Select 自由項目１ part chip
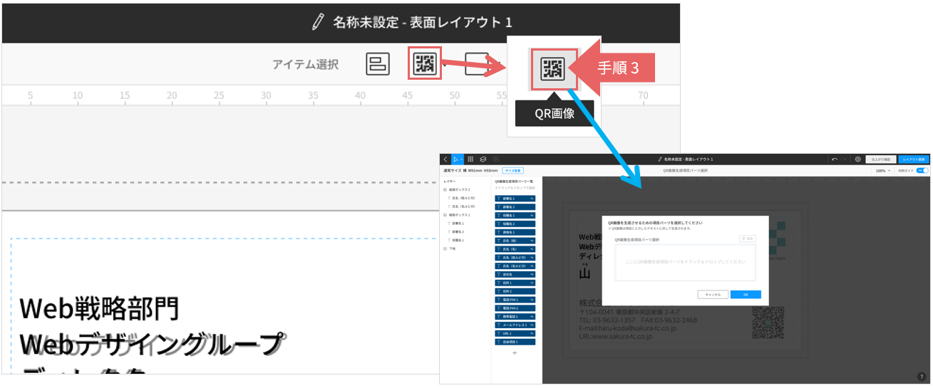 tap(515, 342)
